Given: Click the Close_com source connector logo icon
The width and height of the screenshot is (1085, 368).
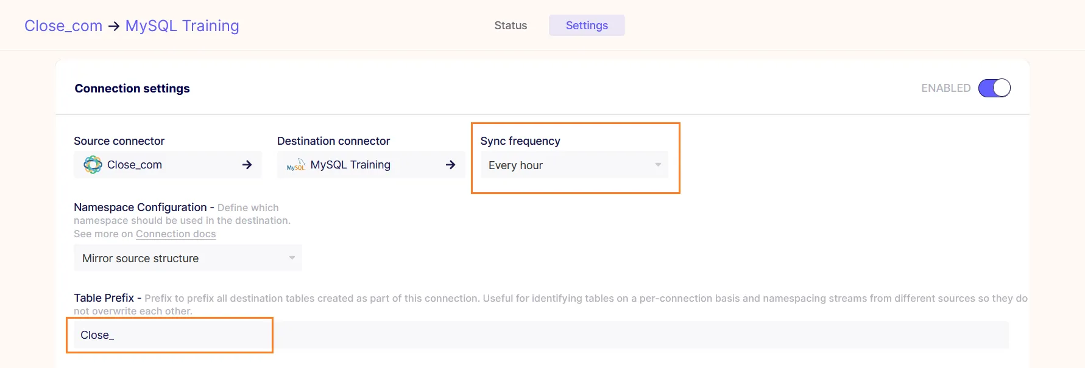Looking at the screenshot, I should click(x=93, y=165).
